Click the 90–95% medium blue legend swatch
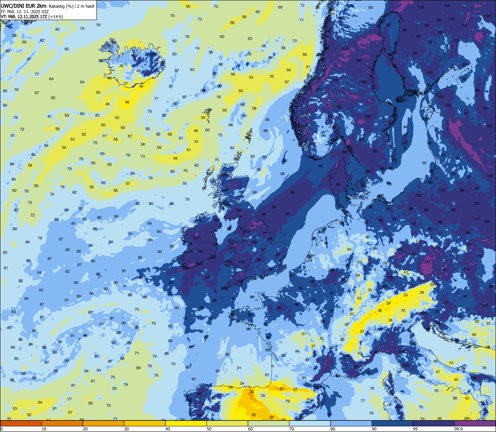 pyautogui.click(x=392, y=423)
